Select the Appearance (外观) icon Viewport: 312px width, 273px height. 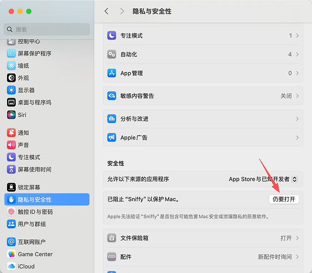[x=11, y=78]
